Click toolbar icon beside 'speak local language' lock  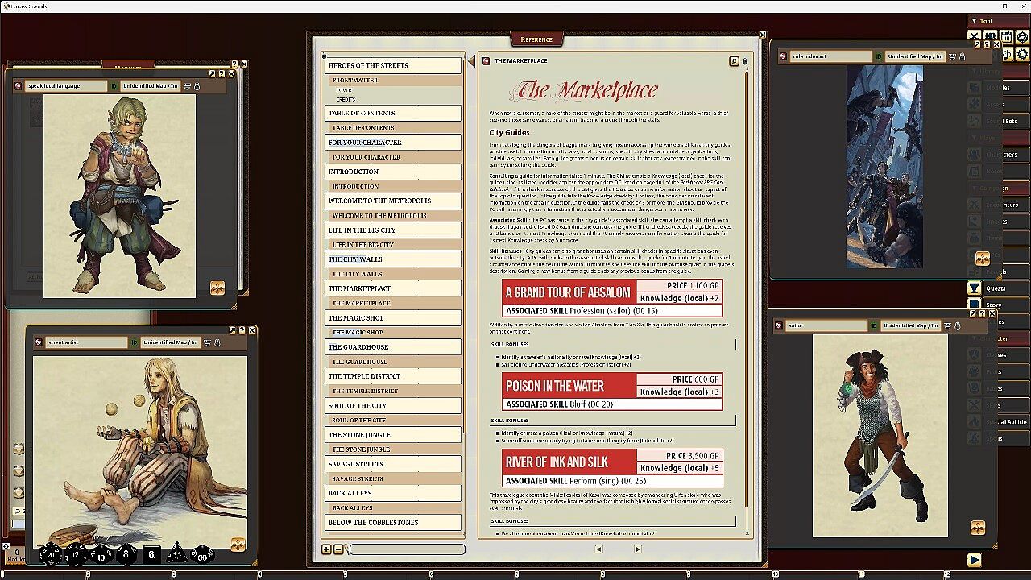point(188,85)
